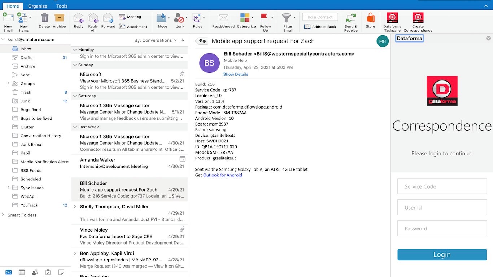Forward message as Attachment
The image size is (493, 277).
coord(133,27)
